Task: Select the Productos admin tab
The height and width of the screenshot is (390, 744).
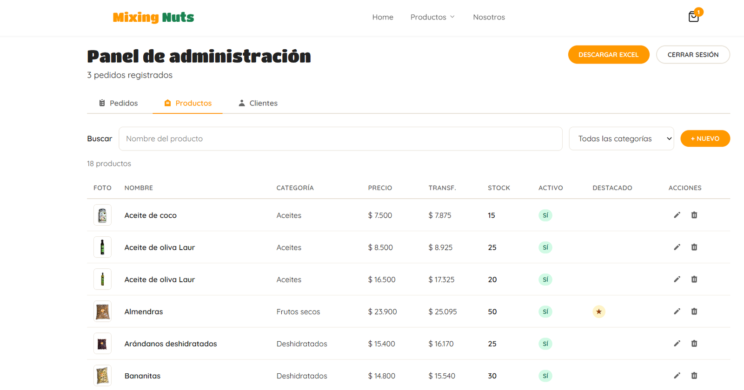Action: coord(188,103)
